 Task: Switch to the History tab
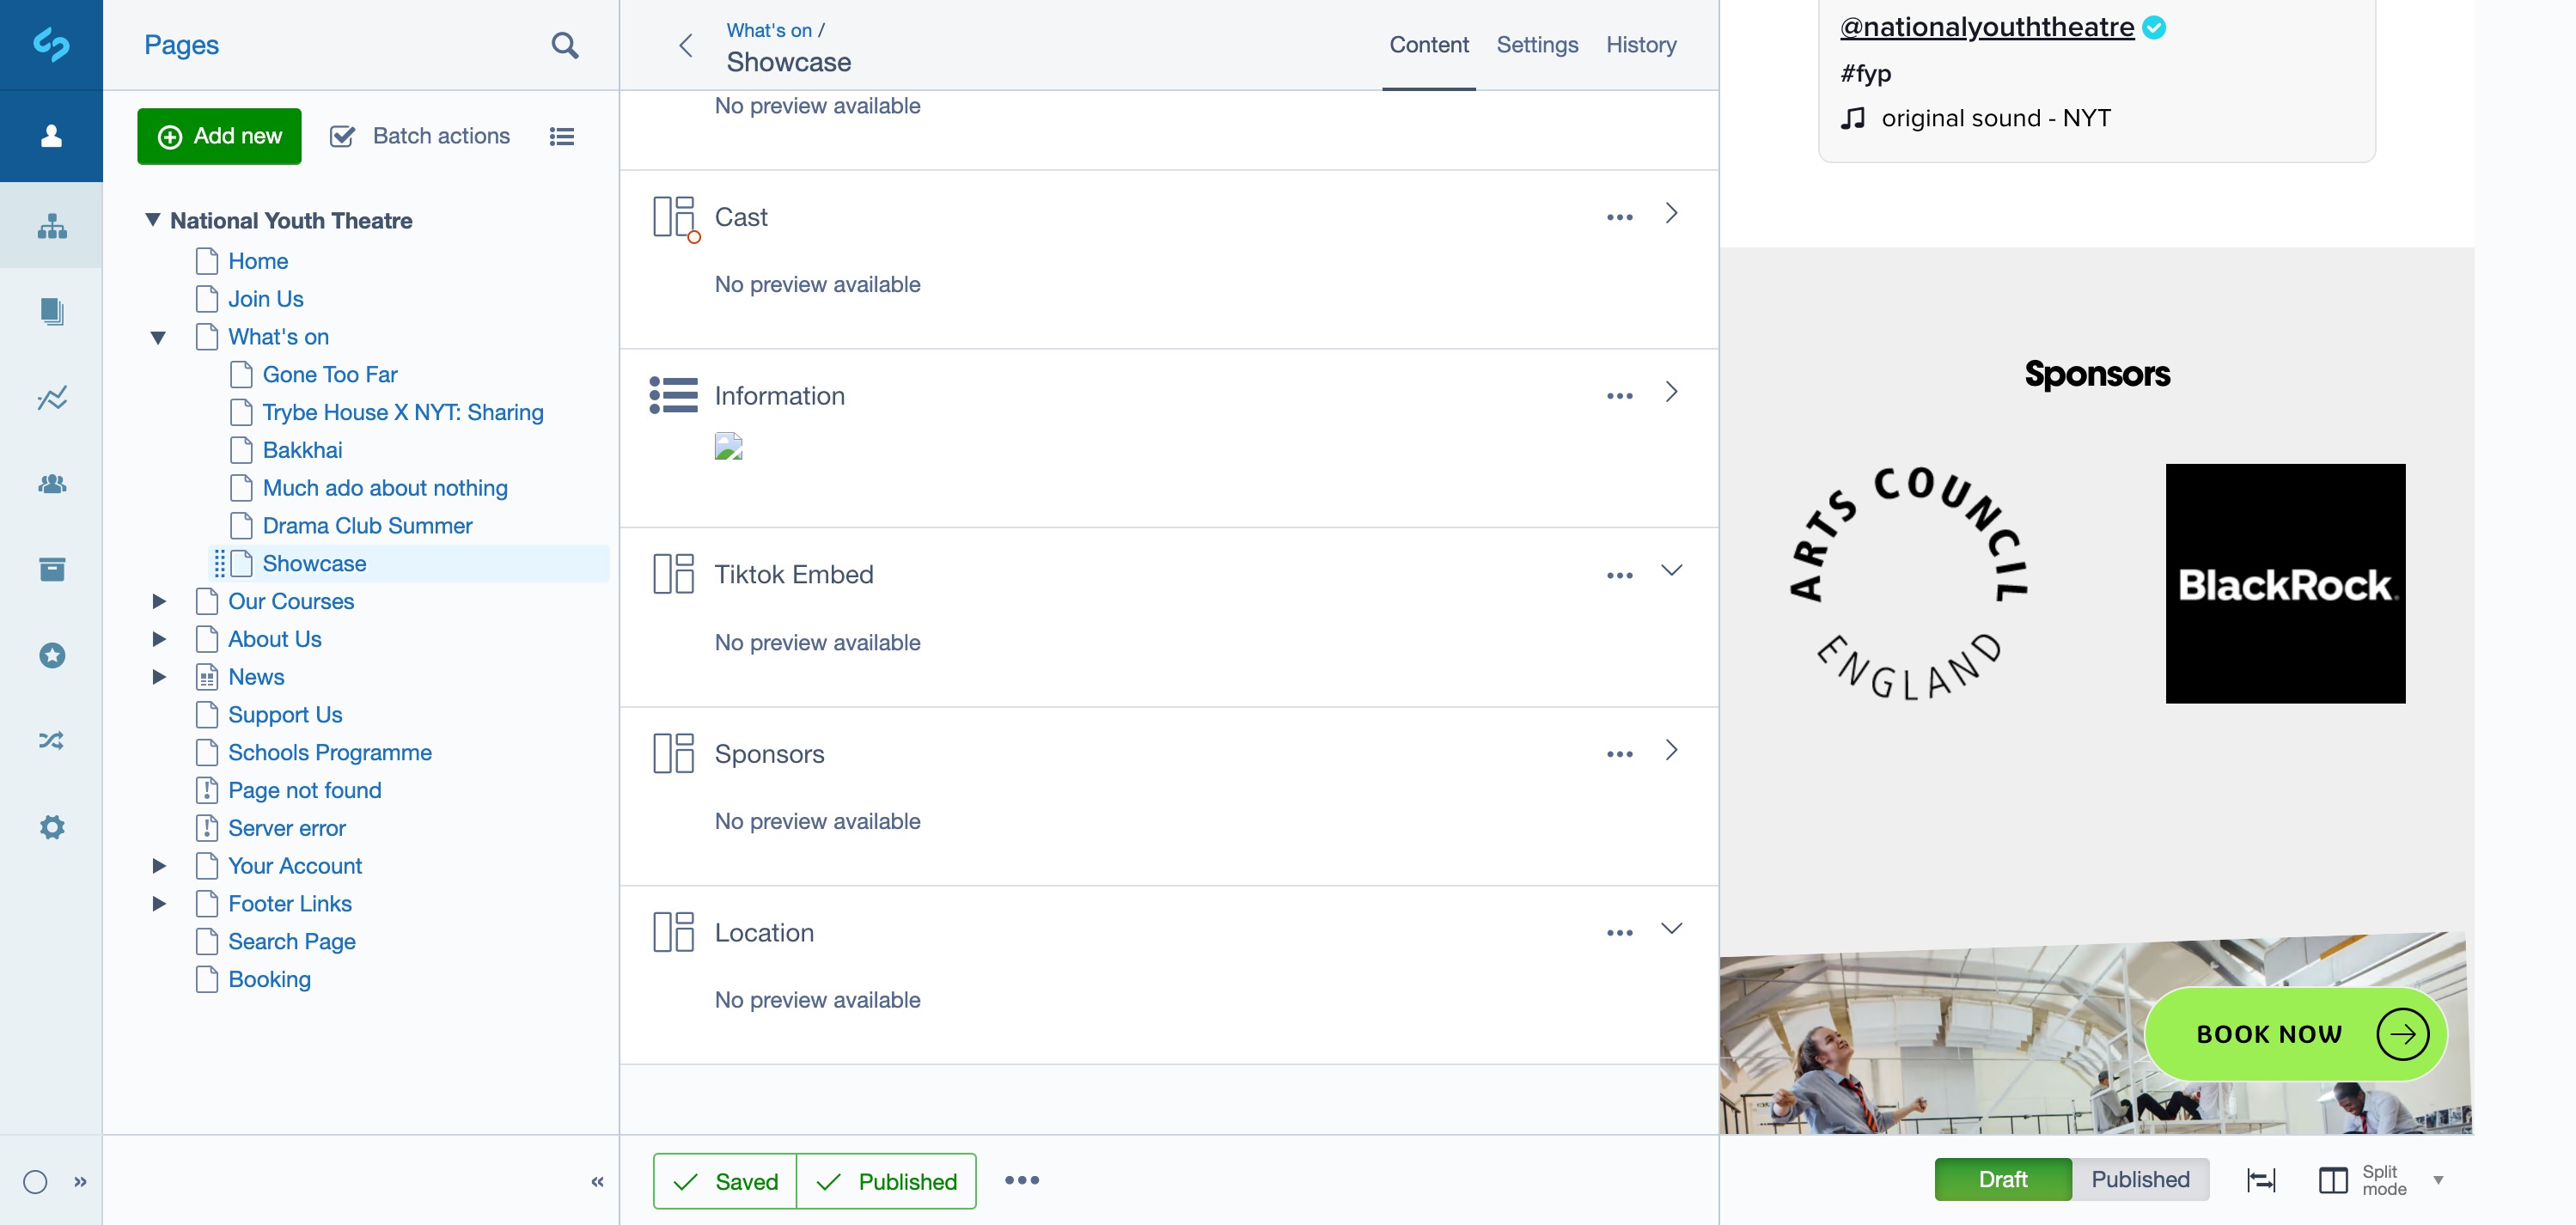pos(1640,45)
